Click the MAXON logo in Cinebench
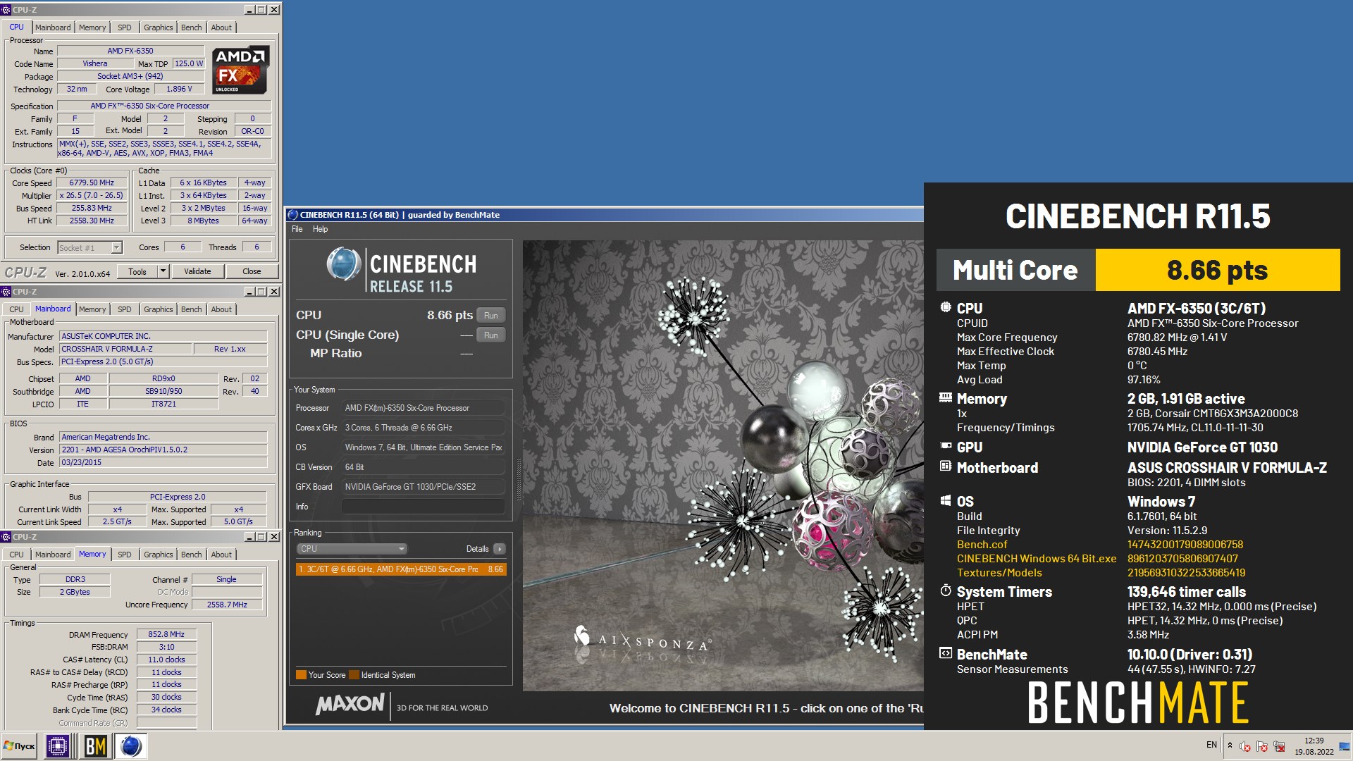Viewport: 1353px width, 761px height. (x=350, y=704)
